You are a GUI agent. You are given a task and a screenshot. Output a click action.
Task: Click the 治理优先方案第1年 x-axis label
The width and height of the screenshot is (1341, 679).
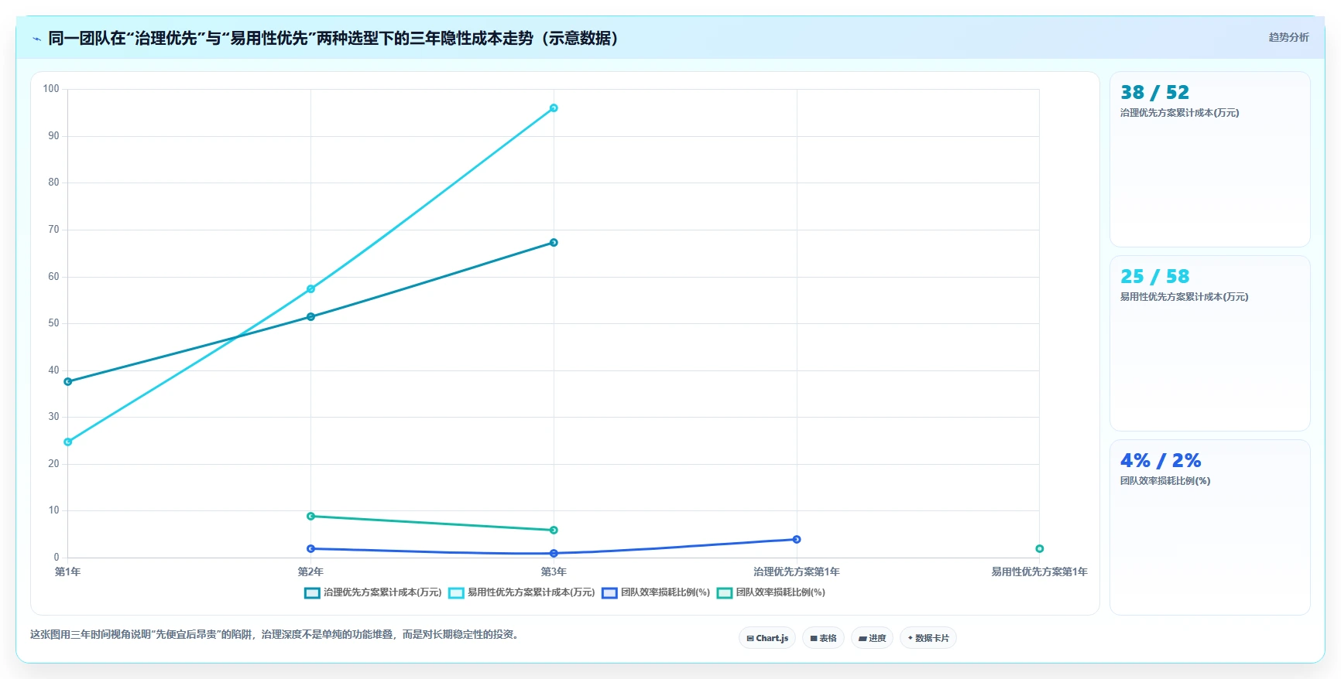(x=797, y=572)
